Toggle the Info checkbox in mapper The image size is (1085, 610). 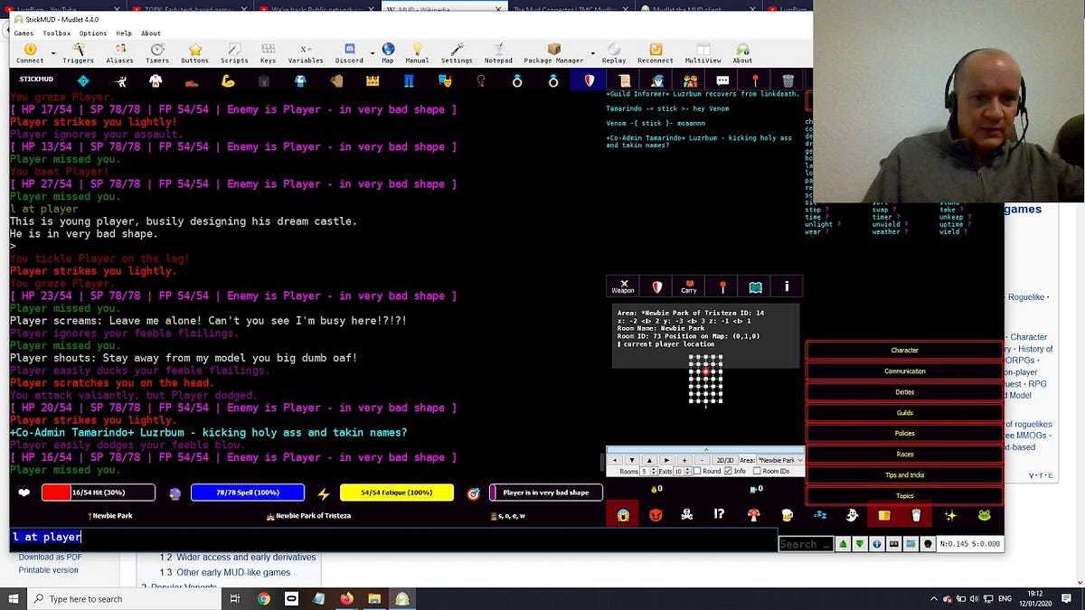click(x=730, y=471)
